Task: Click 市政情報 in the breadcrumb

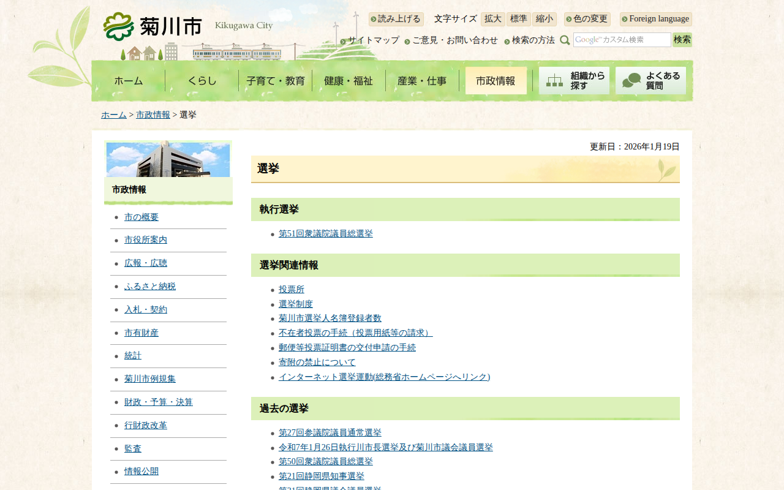Action: coord(153,115)
